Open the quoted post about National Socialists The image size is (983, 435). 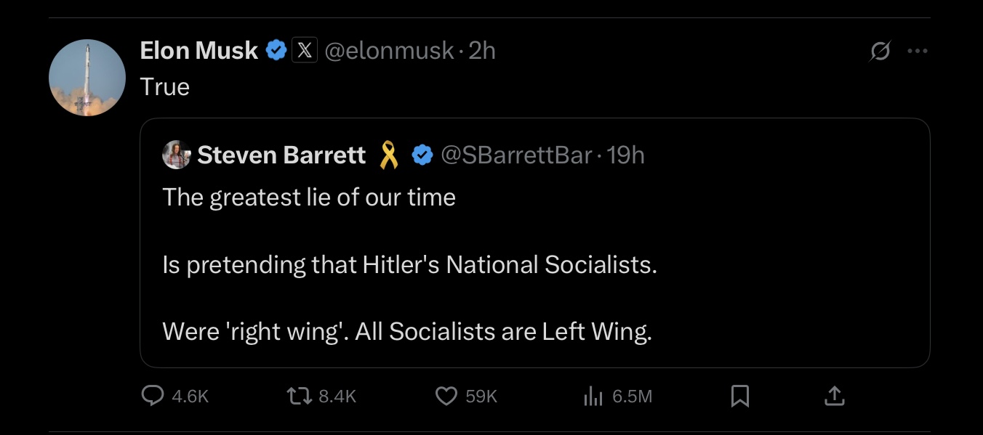534,264
